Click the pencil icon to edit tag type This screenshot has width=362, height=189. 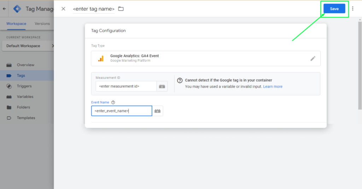pos(313,59)
